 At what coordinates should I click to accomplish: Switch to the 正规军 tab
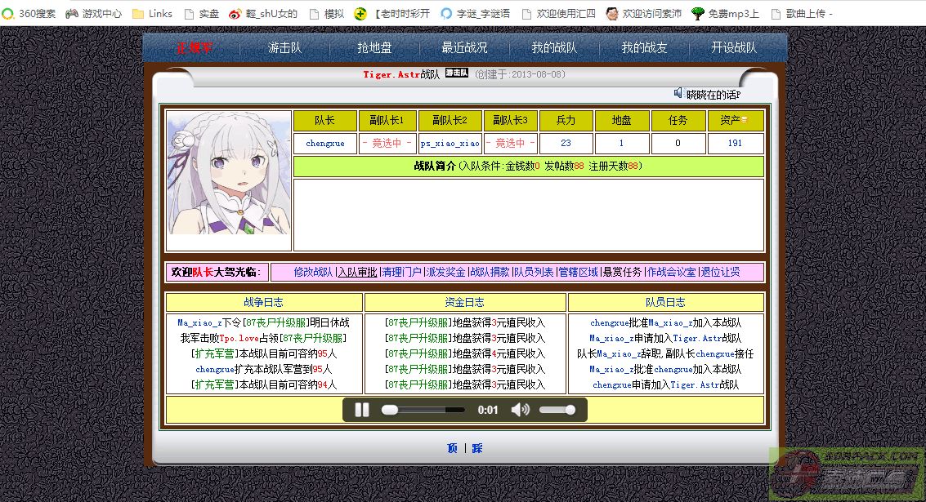point(195,48)
